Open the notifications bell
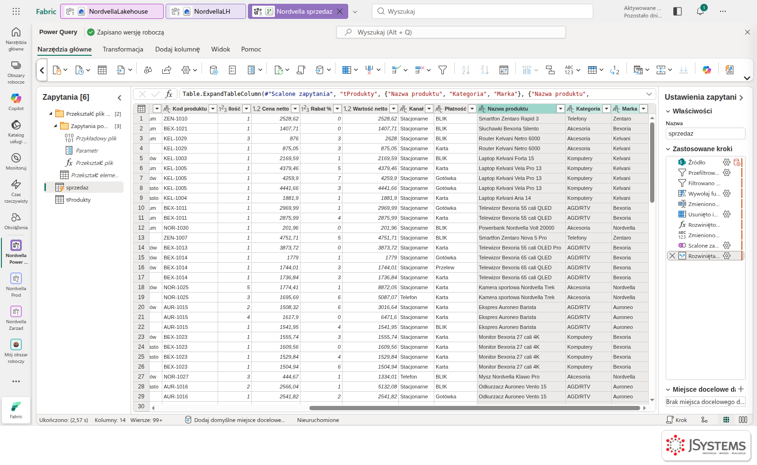The height and width of the screenshot is (465, 757). click(x=700, y=11)
